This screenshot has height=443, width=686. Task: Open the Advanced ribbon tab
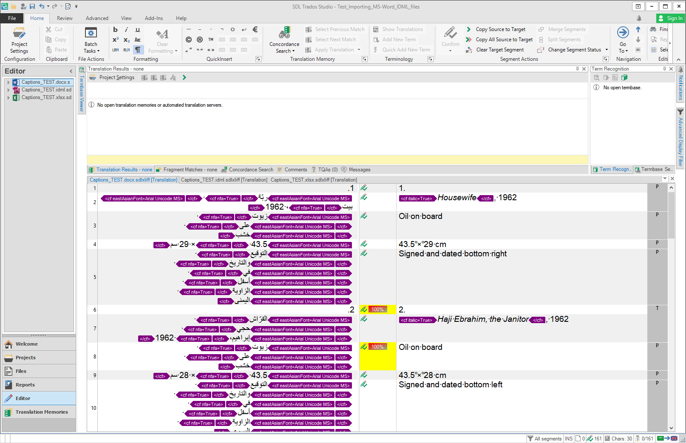coord(97,18)
